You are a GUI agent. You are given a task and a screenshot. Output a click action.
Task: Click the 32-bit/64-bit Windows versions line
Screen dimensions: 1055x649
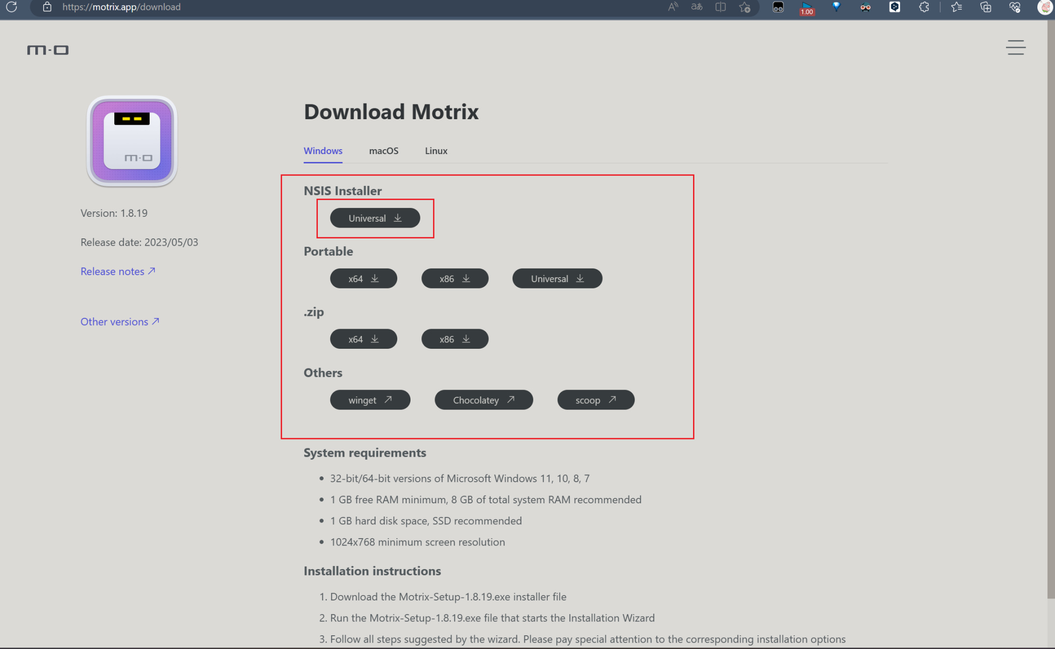pyautogui.click(x=460, y=478)
